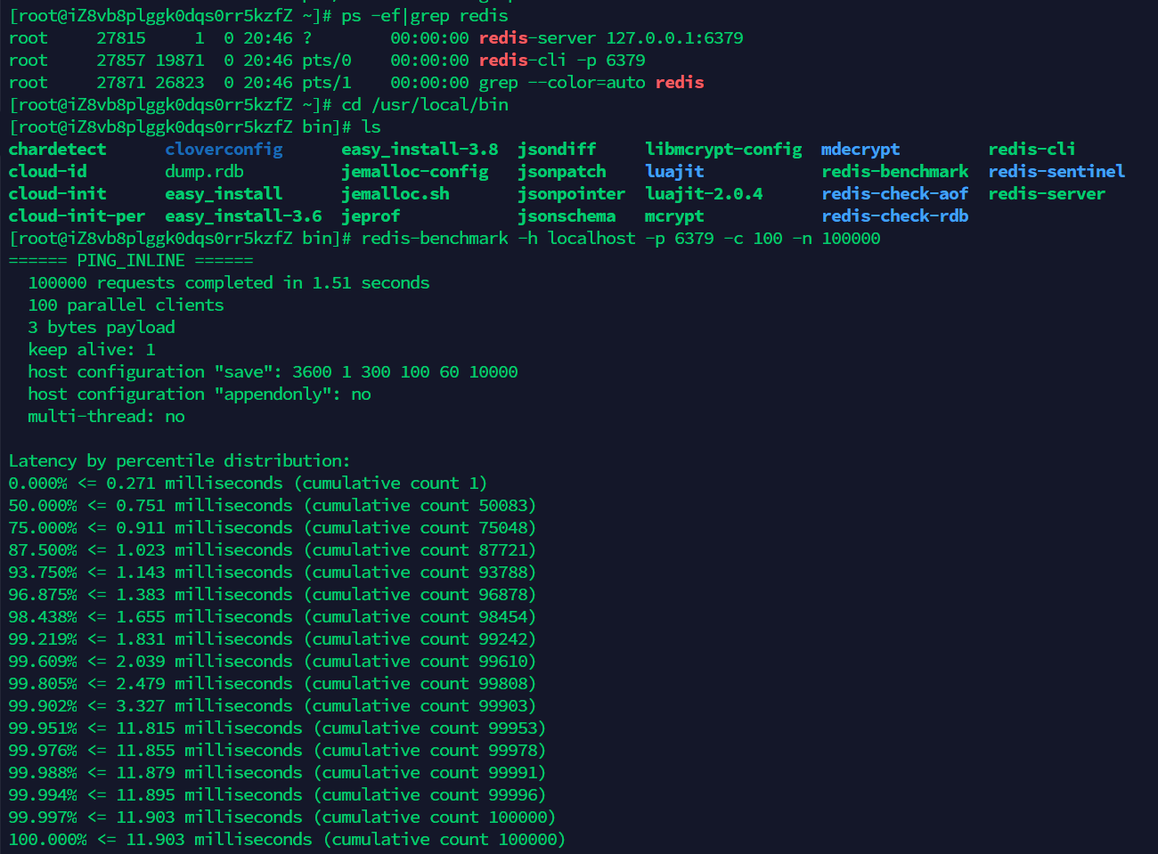Click the 'grep --color=auto redis' process entry
Image resolution: width=1158 pixels, height=854 pixels.
pyautogui.click(x=591, y=83)
